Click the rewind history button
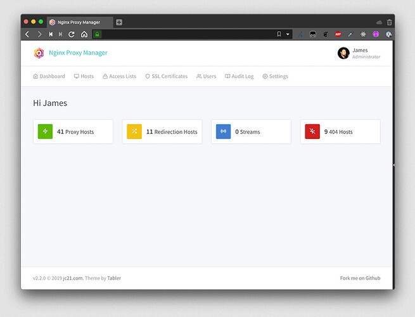The image size is (415, 317). (51, 34)
